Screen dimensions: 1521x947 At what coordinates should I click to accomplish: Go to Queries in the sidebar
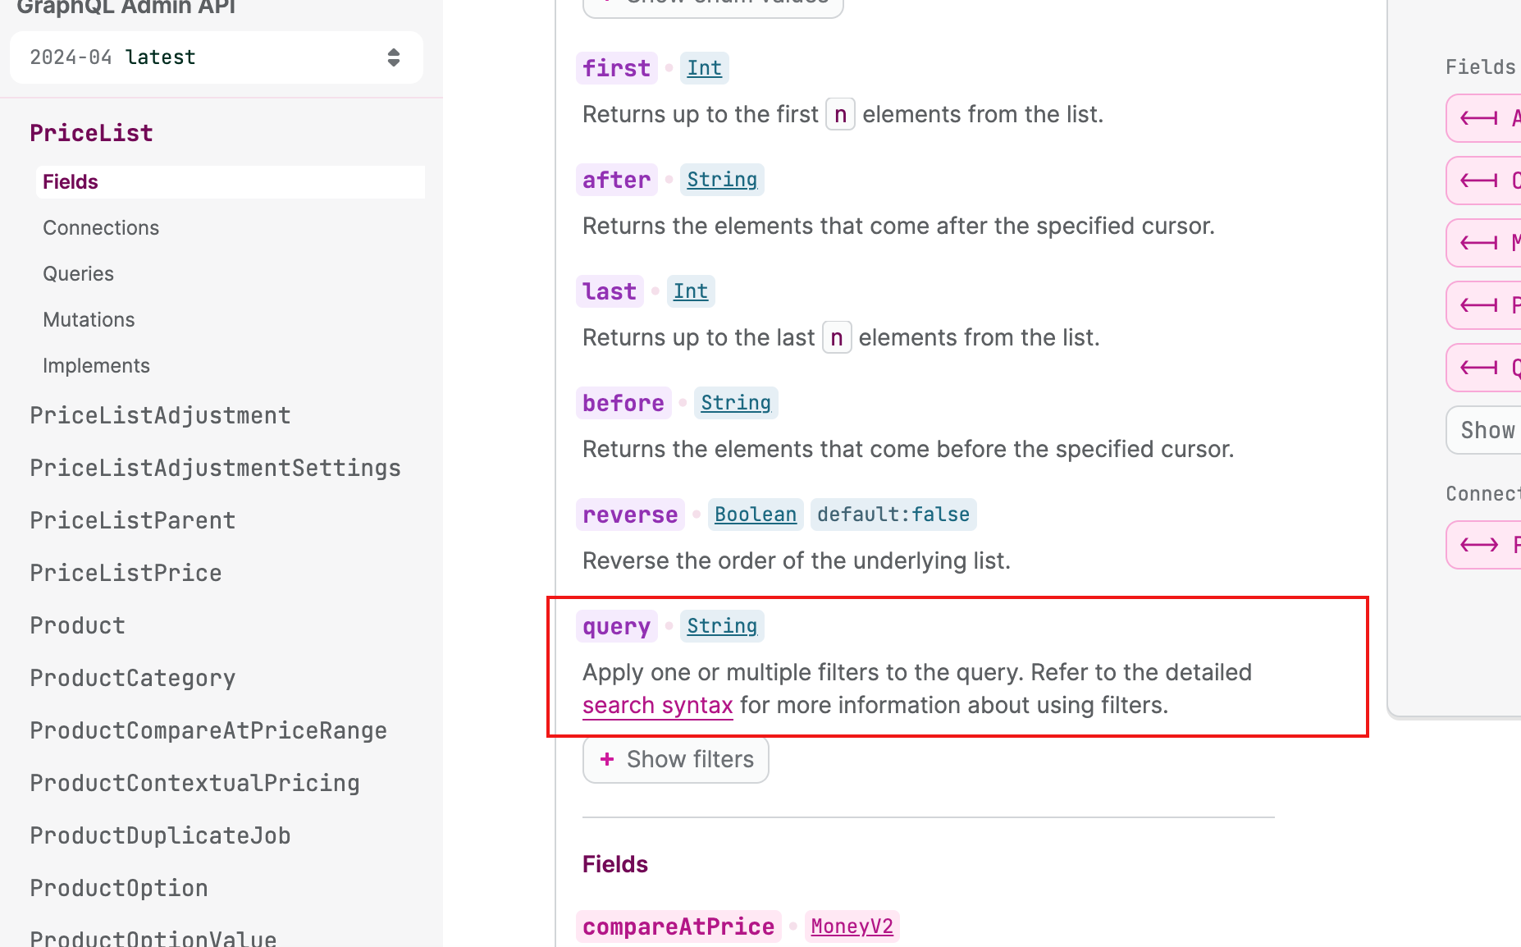click(x=78, y=273)
